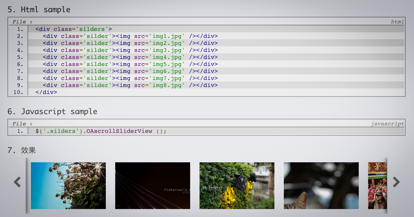Click the code line containing img8.jpg
Image resolution: width=414 pixels, height=217 pixels.
(x=216, y=85)
